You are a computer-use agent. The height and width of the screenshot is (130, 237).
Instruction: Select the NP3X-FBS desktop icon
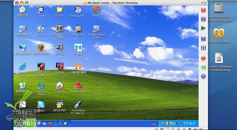[60, 106]
